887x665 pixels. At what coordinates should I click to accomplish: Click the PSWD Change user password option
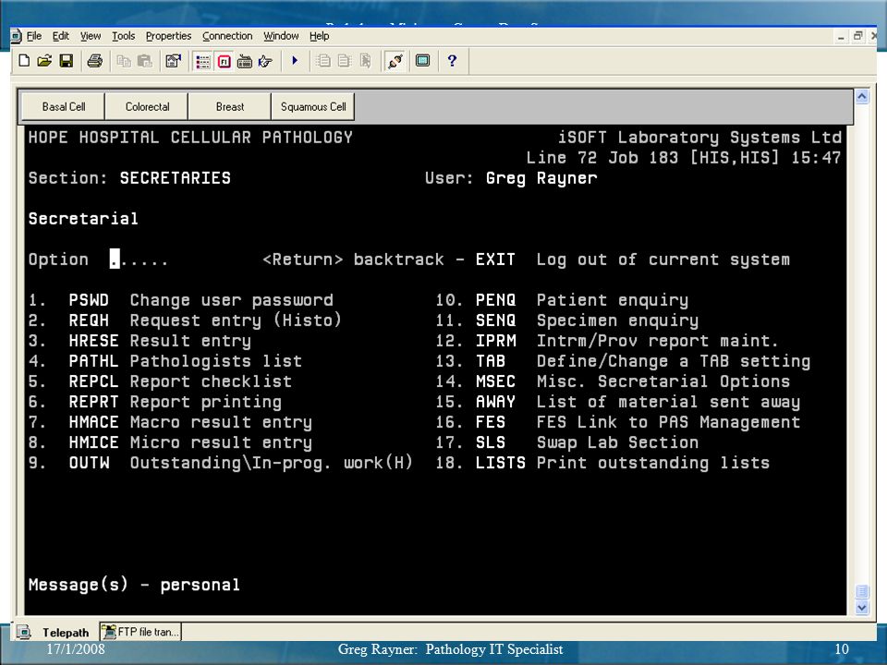click(x=181, y=300)
